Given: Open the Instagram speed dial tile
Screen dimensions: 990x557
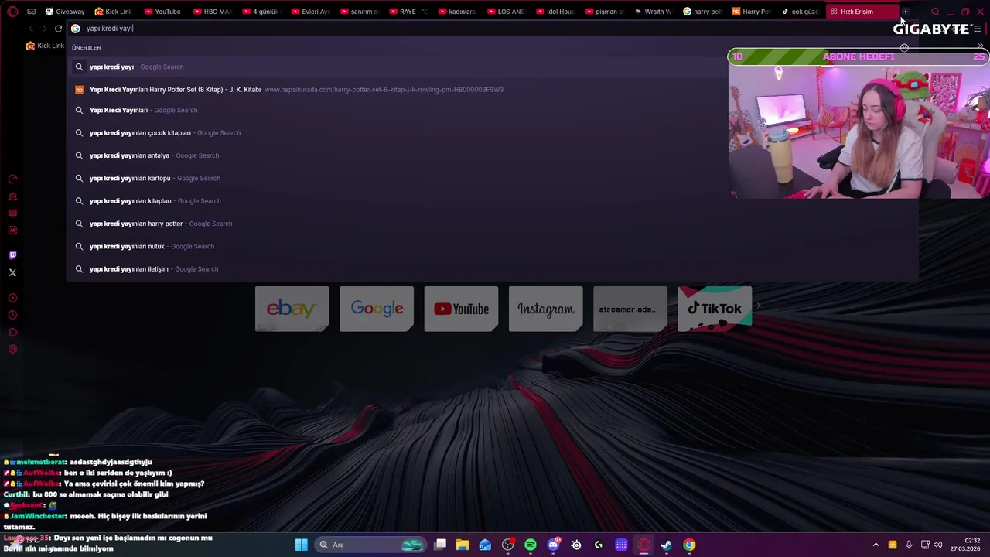Looking at the screenshot, I should click(x=545, y=309).
